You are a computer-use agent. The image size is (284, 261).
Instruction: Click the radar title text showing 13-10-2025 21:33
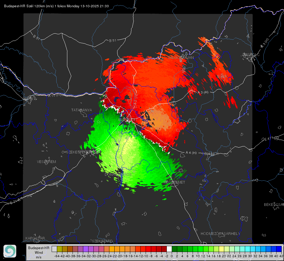point(56,6)
